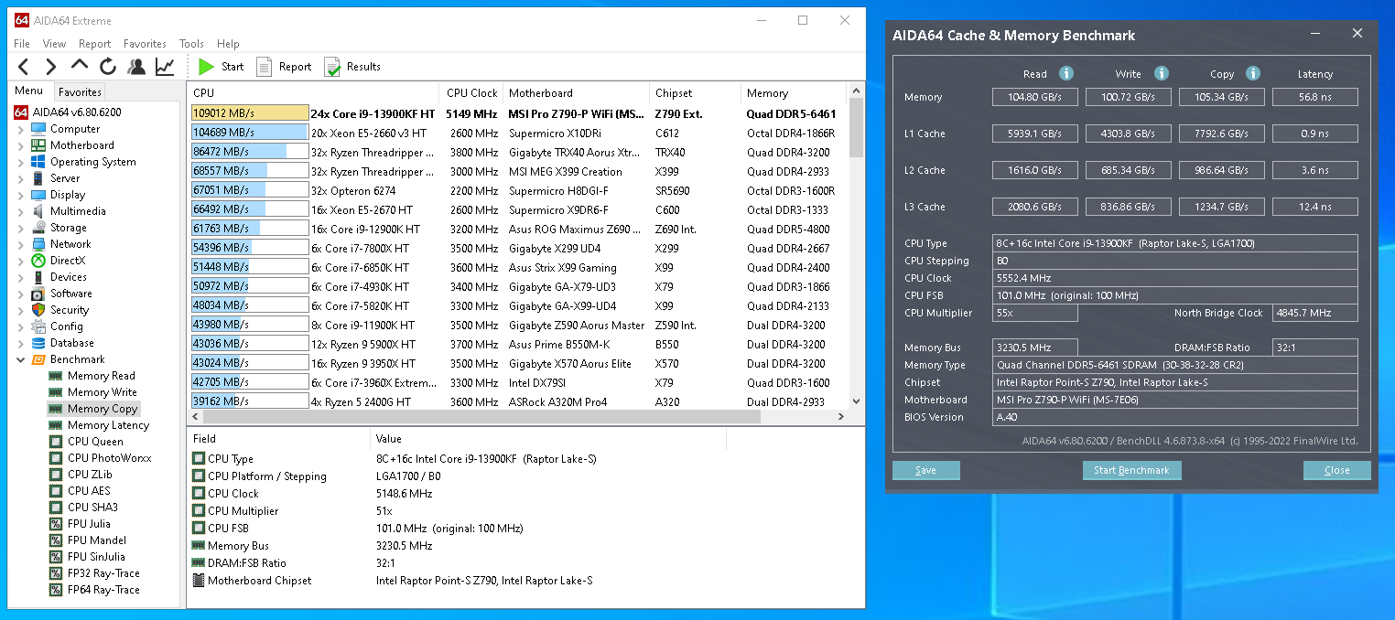Open Results from the toolbar
Screen dimensions: 1395x620
351,67
